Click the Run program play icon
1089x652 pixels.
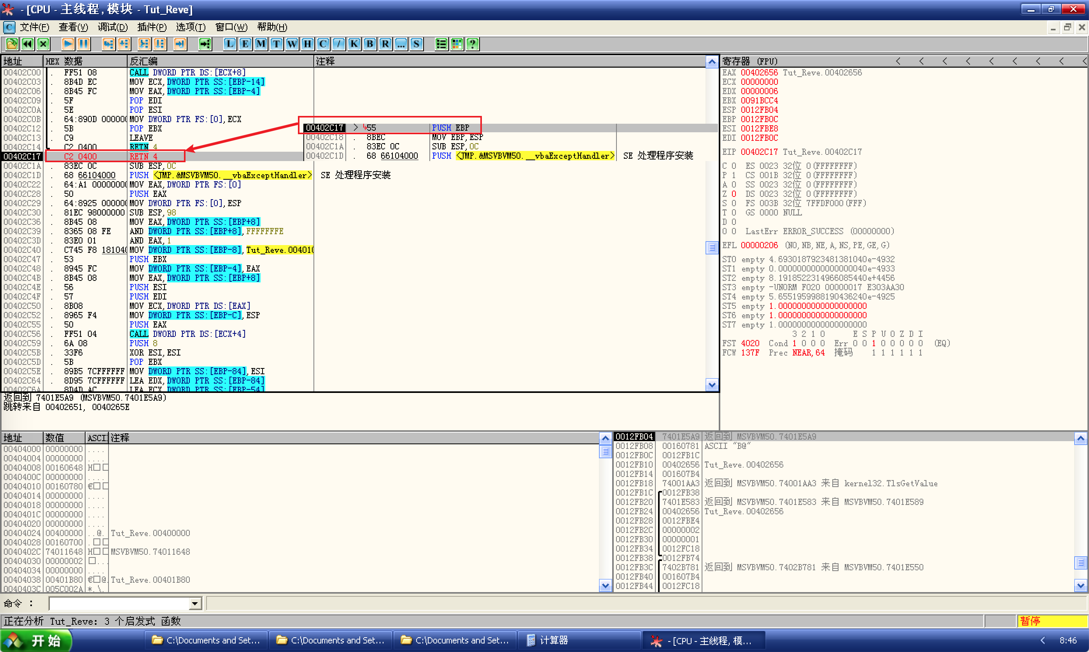click(x=68, y=44)
